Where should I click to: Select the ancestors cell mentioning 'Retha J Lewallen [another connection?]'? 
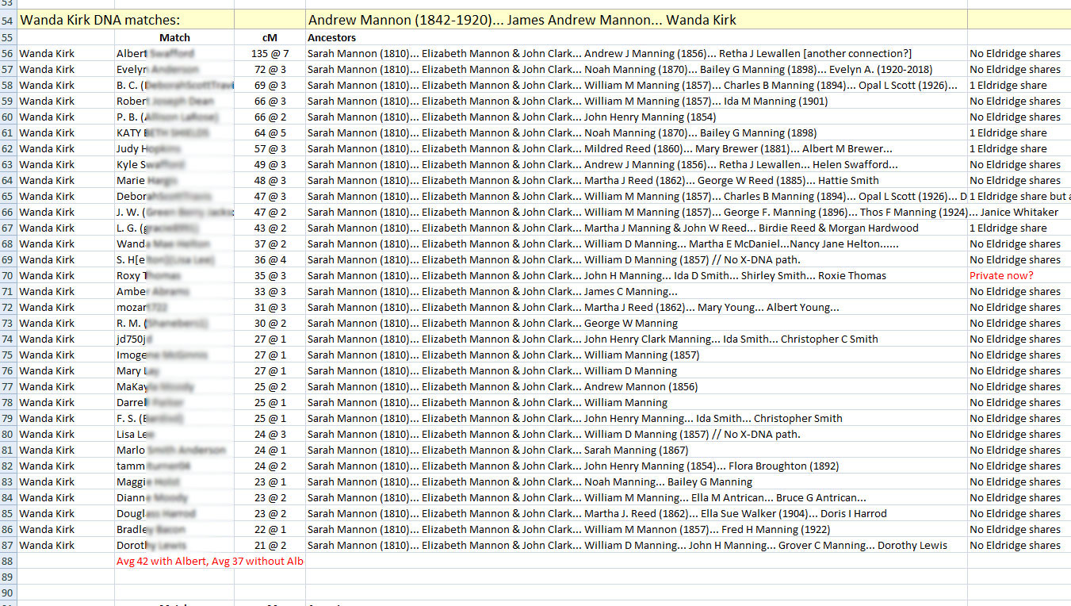pyautogui.click(x=637, y=53)
